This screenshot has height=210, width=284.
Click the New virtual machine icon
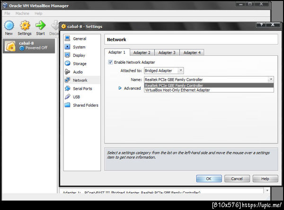[x=9, y=25]
